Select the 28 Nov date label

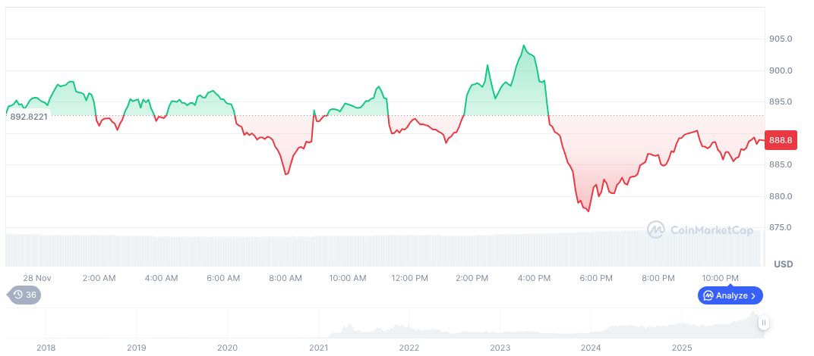pyautogui.click(x=37, y=278)
